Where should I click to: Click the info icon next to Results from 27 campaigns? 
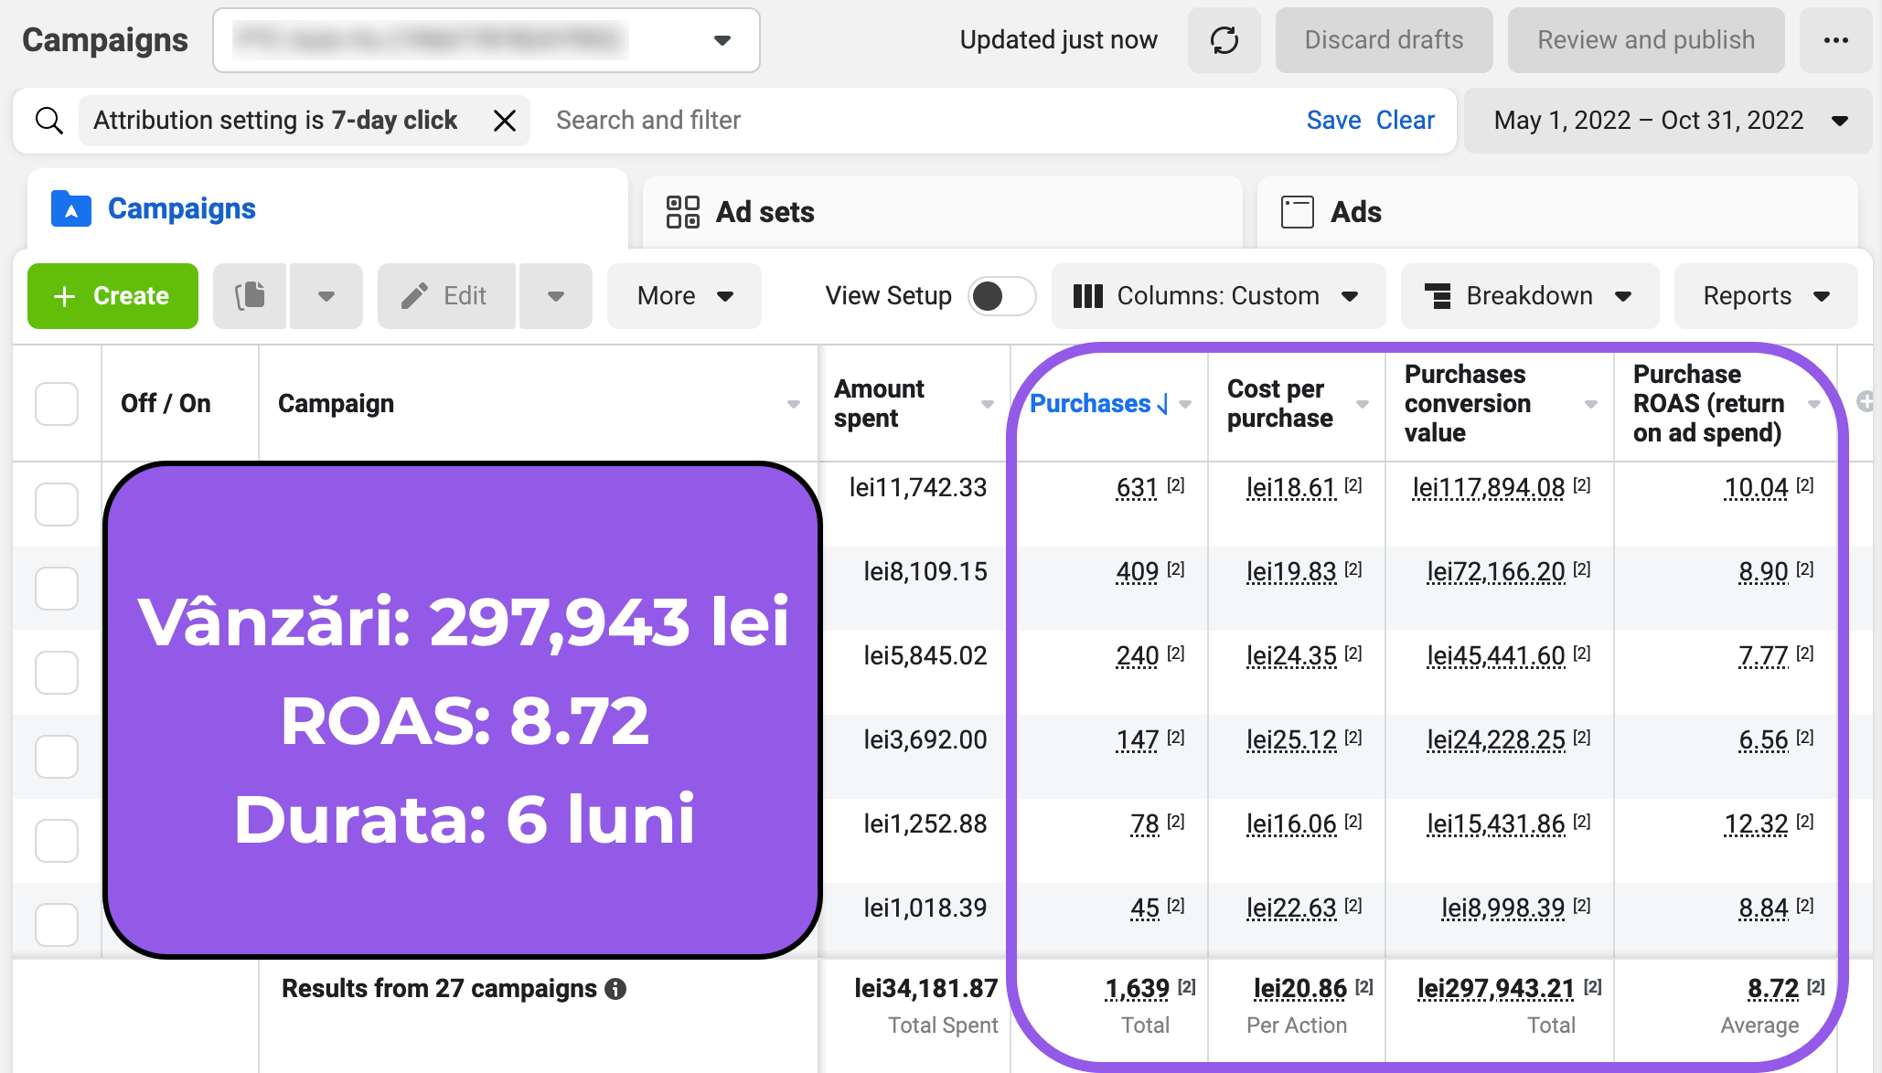616,989
